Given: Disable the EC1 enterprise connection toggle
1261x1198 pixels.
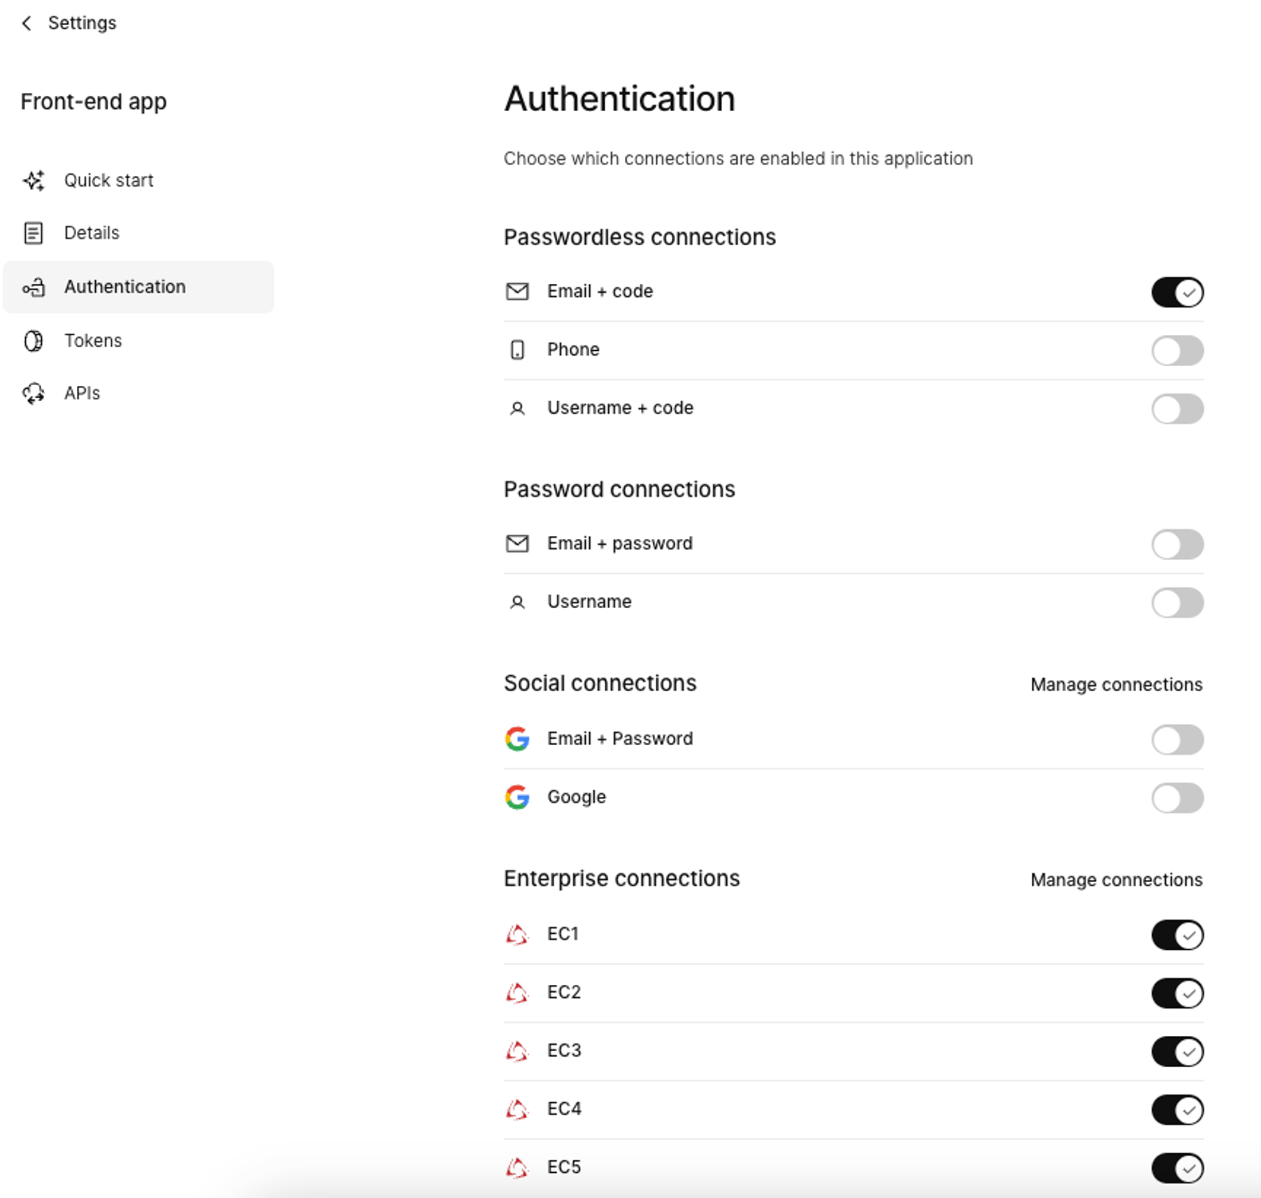Looking at the screenshot, I should pyautogui.click(x=1177, y=935).
